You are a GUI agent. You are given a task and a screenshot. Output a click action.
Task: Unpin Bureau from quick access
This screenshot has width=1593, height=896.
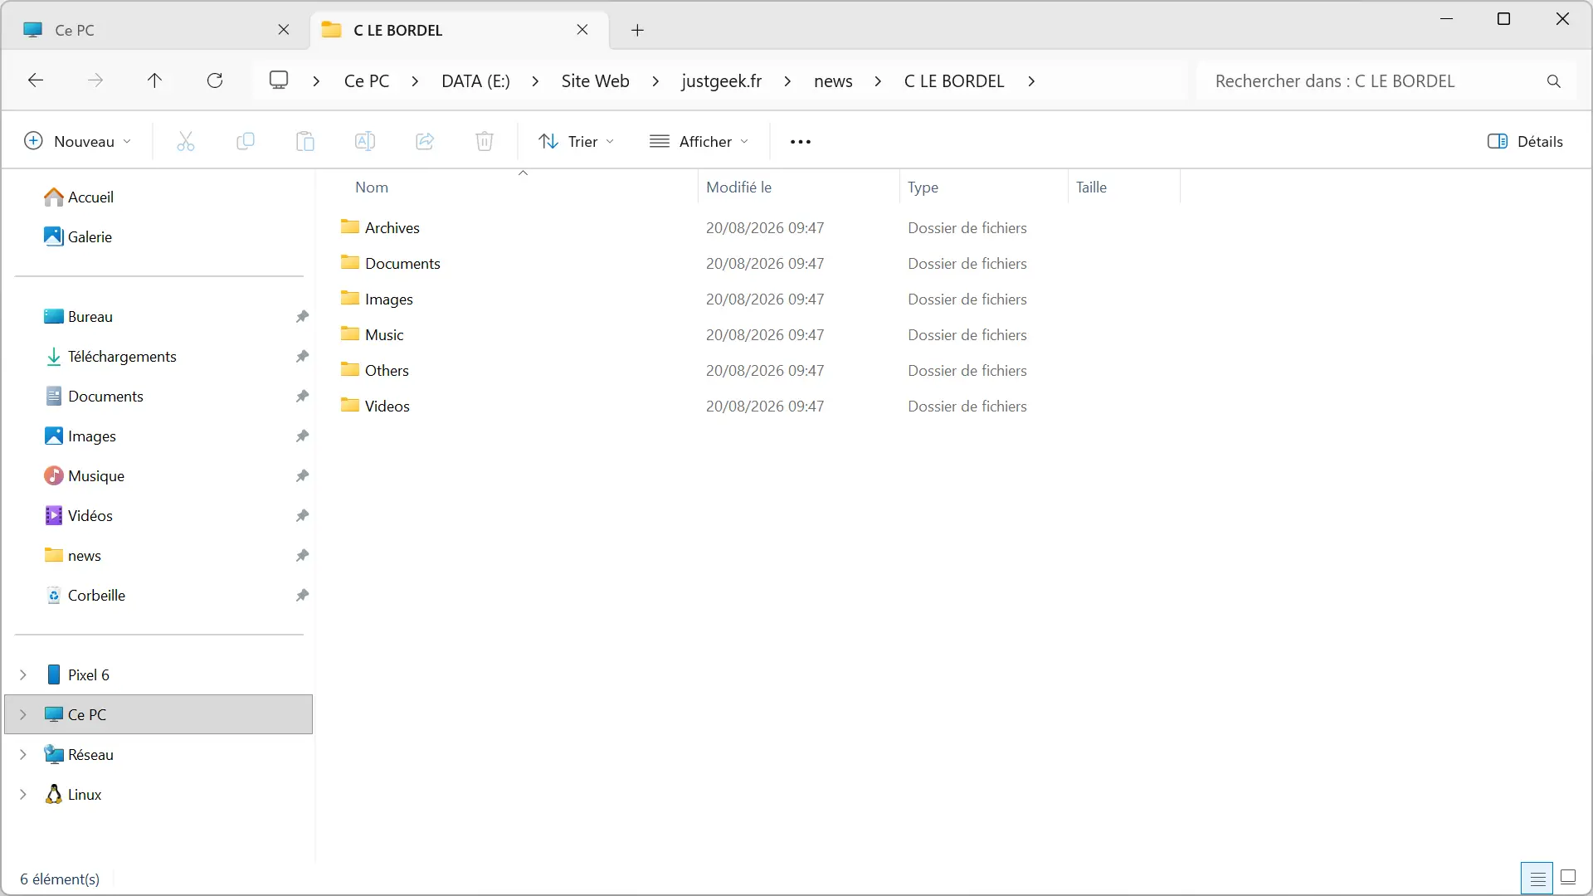point(302,317)
